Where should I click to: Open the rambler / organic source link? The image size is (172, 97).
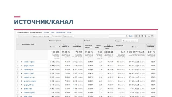(29, 93)
